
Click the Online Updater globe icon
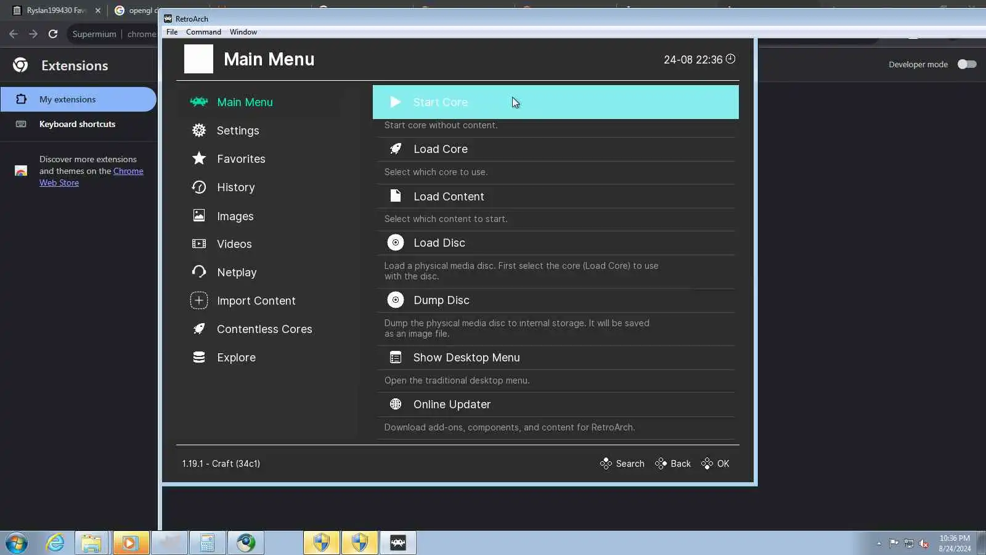pyautogui.click(x=396, y=404)
